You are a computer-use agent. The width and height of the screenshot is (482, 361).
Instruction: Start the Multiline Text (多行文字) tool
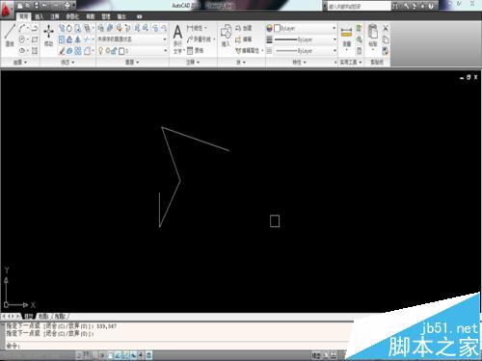coord(177,39)
